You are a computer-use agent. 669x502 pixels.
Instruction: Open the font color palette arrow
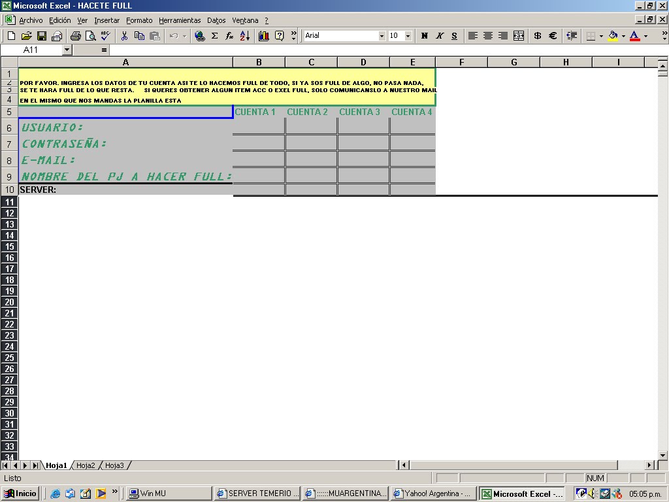tap(645, 36)
